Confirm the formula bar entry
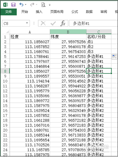 coord(53,23)
